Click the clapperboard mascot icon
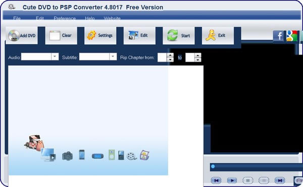This screenshot has width=303, height=187. coord(34,143)
